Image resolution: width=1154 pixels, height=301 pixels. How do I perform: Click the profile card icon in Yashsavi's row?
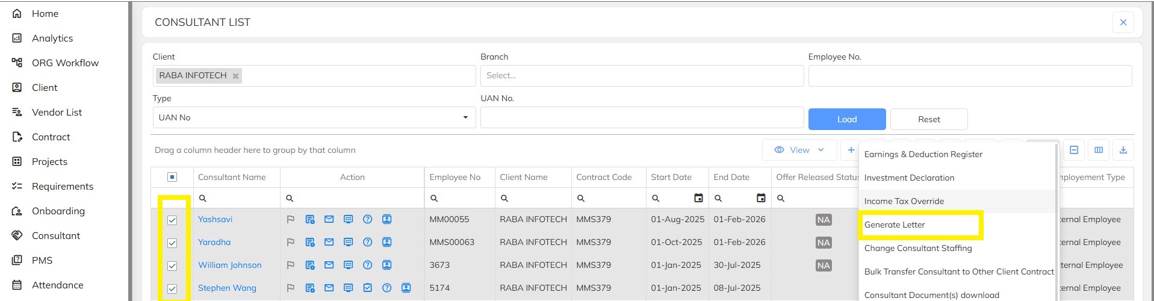click(386, 220)
